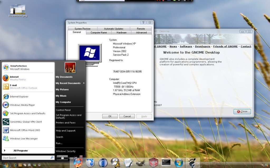This screenshot has height=168, width=270.
Task: Open Windows Security from Start menu
Action: pyautogui.click(x=66, y=151)
